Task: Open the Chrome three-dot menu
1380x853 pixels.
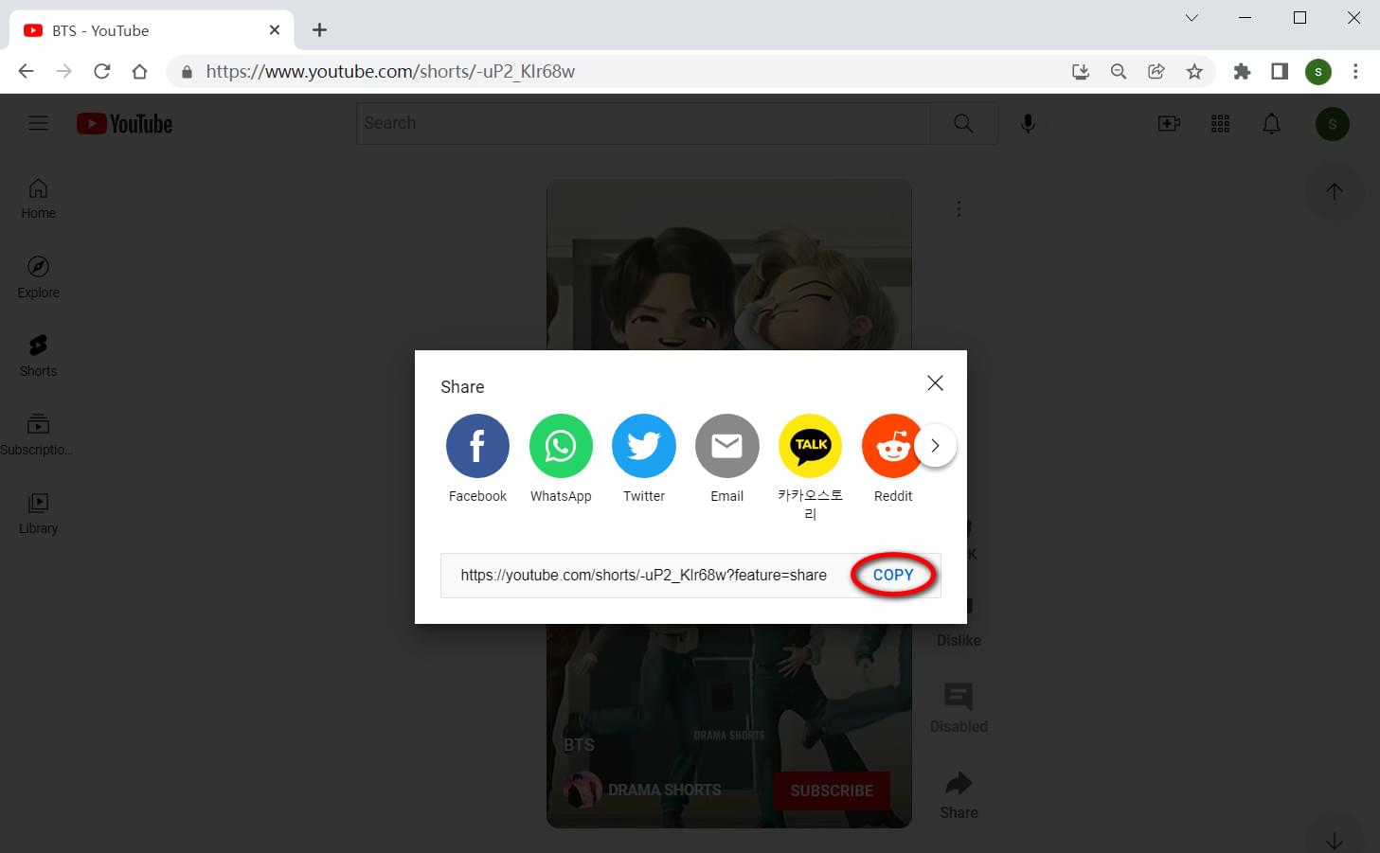Action: [1355, 71]
